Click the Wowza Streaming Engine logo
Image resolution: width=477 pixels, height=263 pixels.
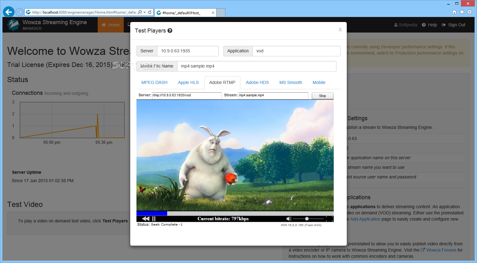tap(13, 25)
